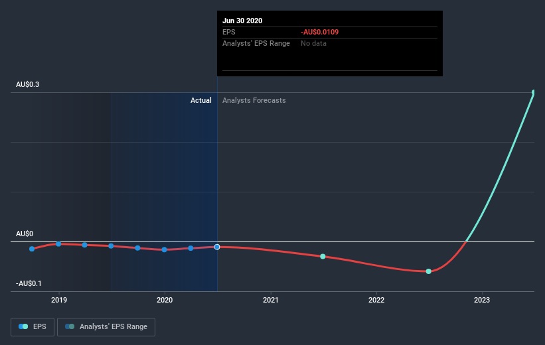This screenshot has width=545, height=345.
Task: Select the EPS data point at the 2020 tick
Action: click(x=165, y=249)
